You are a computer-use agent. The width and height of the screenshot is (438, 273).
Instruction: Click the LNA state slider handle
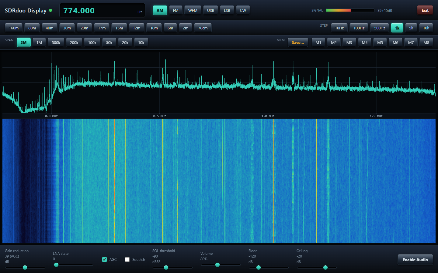[56, 265]
